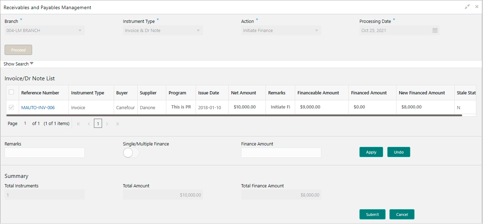Tick the select-all checkbox in table header
This screenshot has width=483, height=224.
coord(11,92)
